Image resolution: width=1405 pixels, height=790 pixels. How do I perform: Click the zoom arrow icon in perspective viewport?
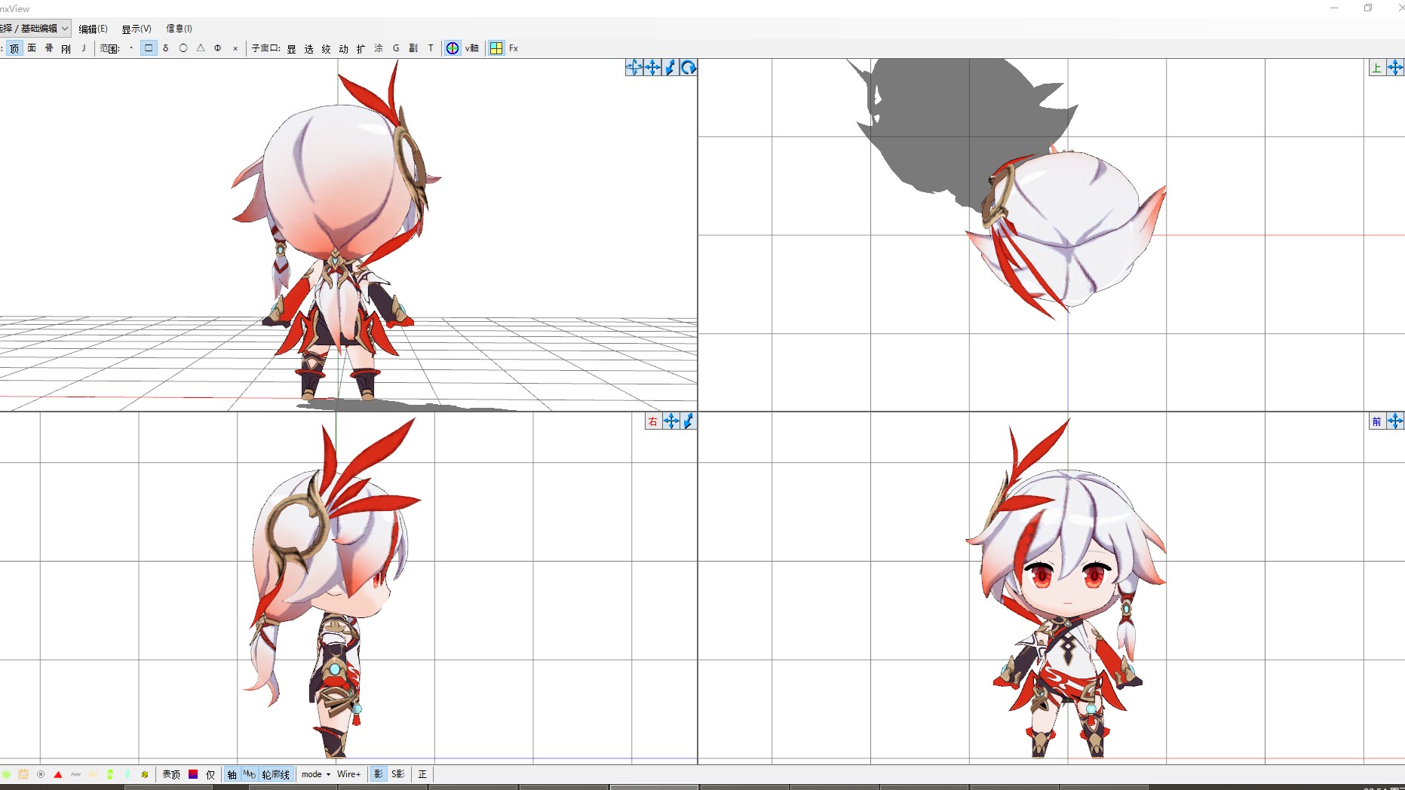[670, 68]
